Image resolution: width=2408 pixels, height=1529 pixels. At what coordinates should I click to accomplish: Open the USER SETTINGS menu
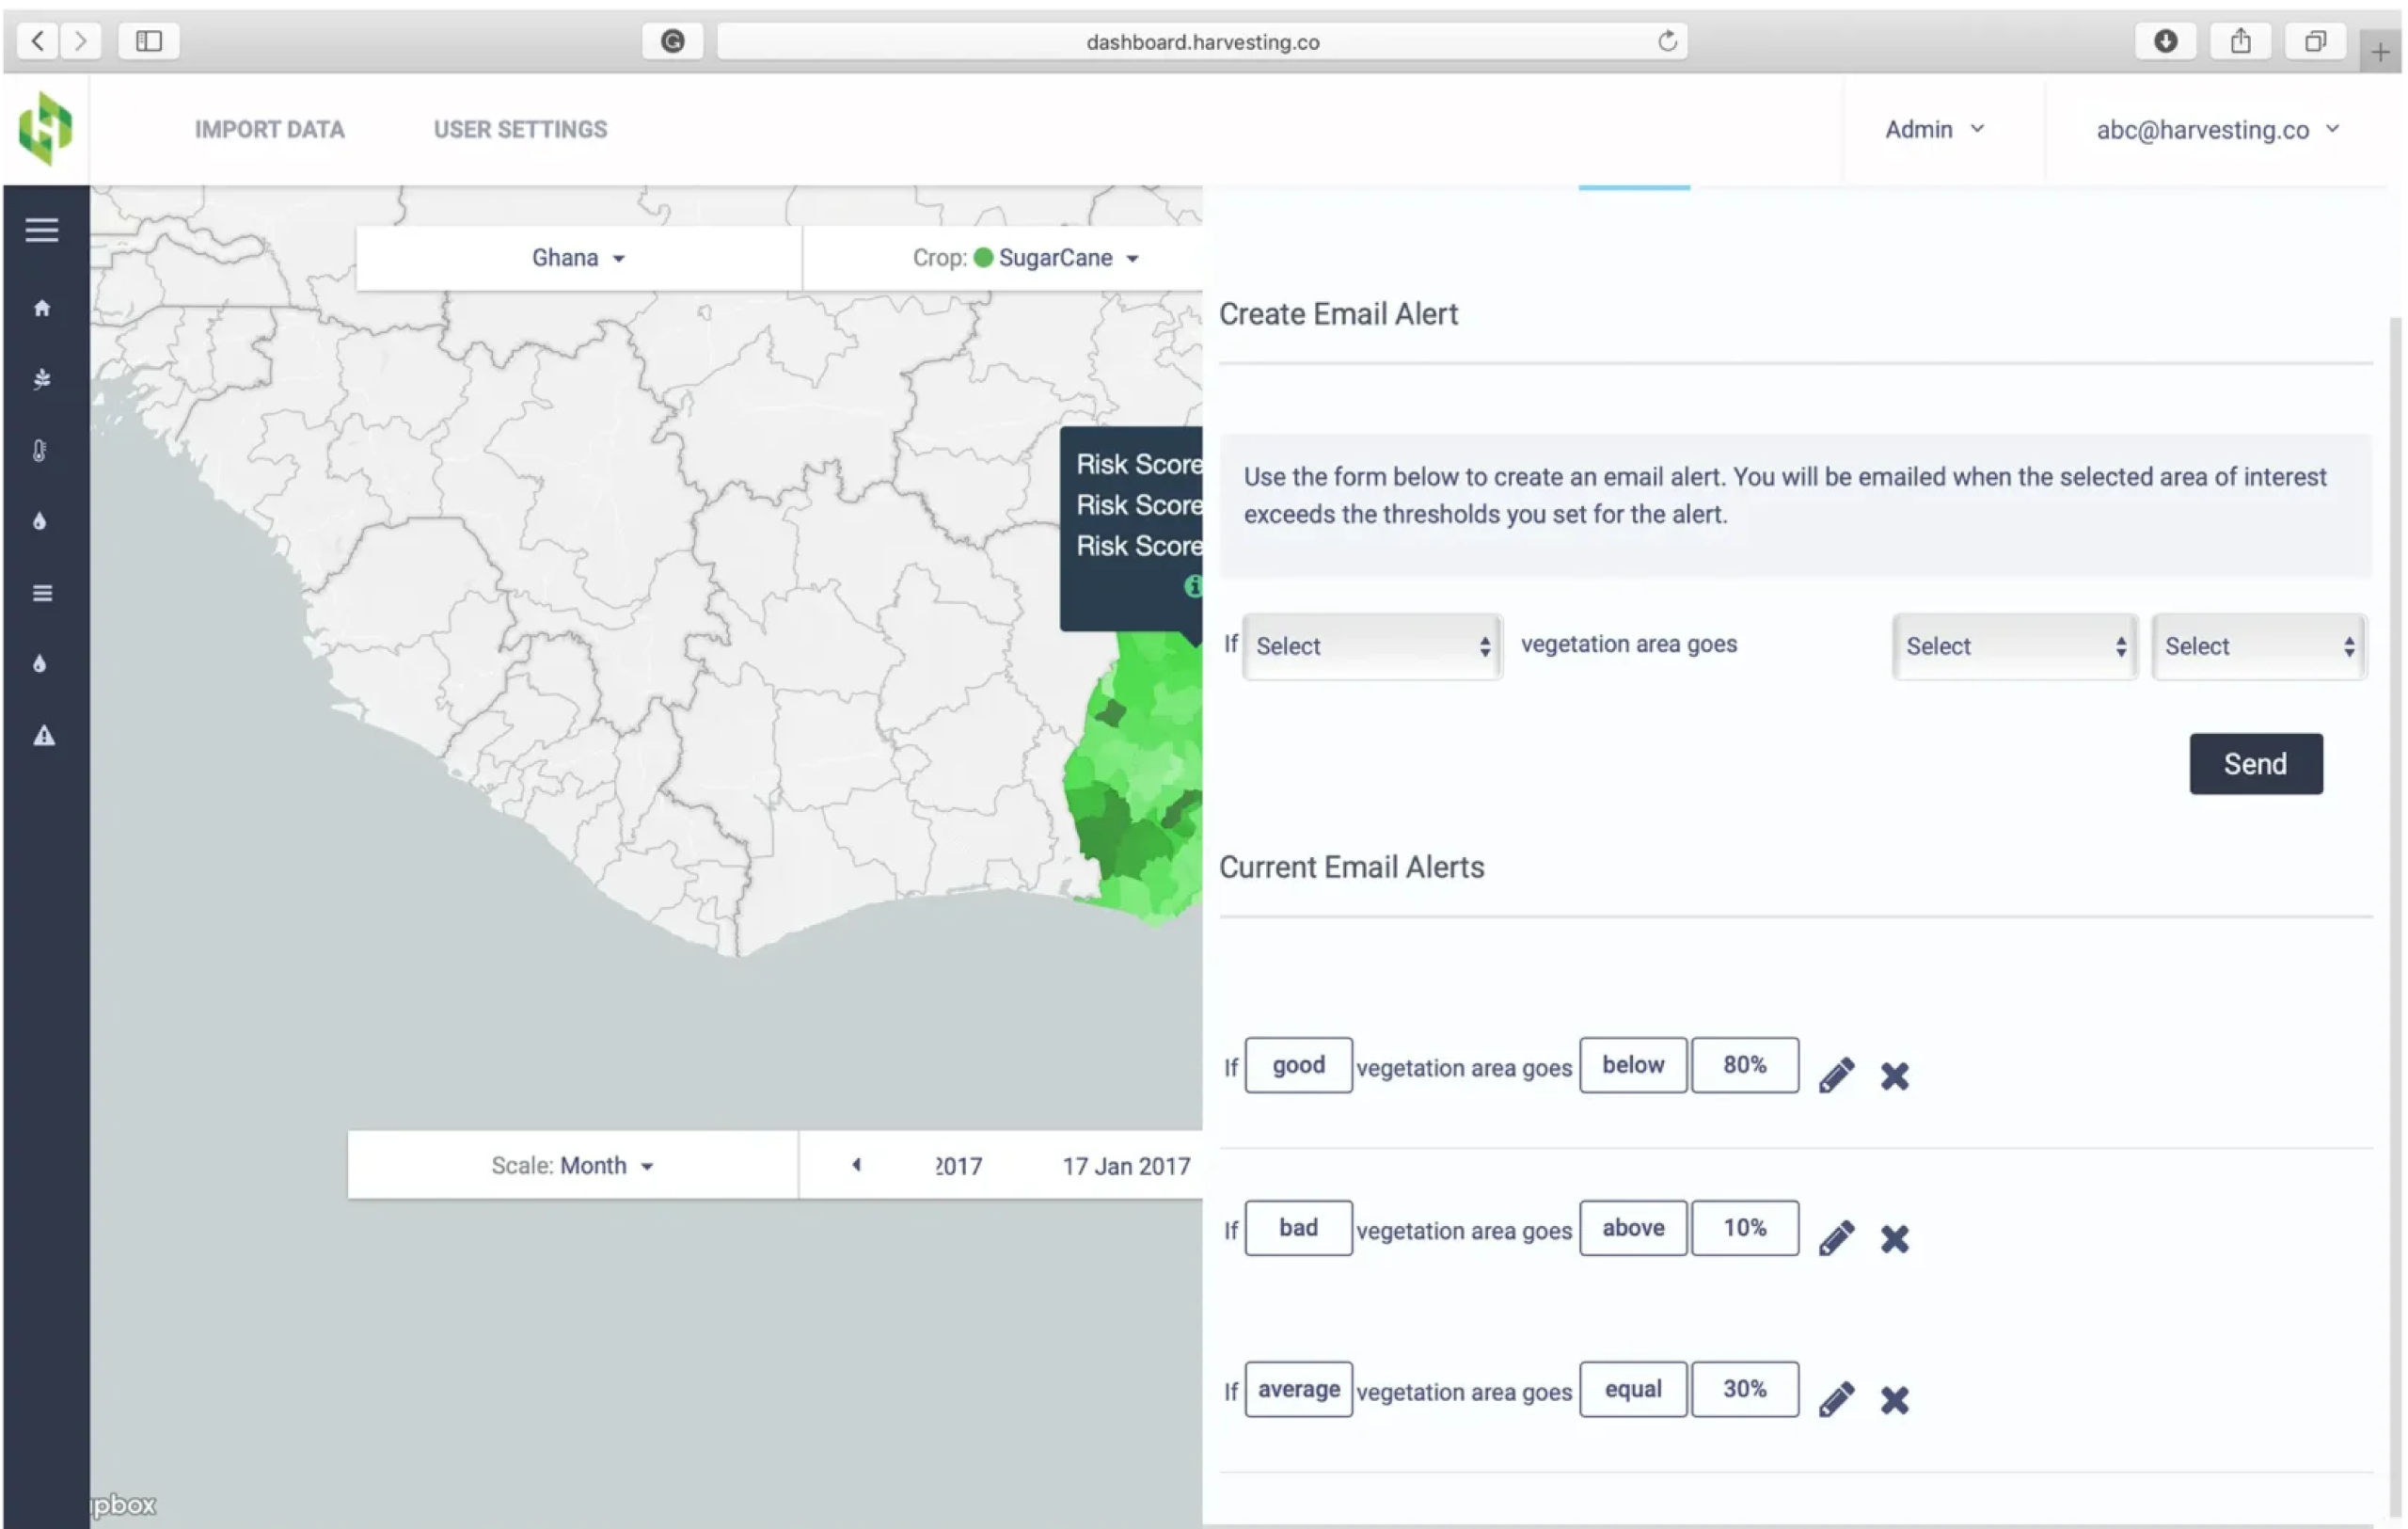point(520,130)
